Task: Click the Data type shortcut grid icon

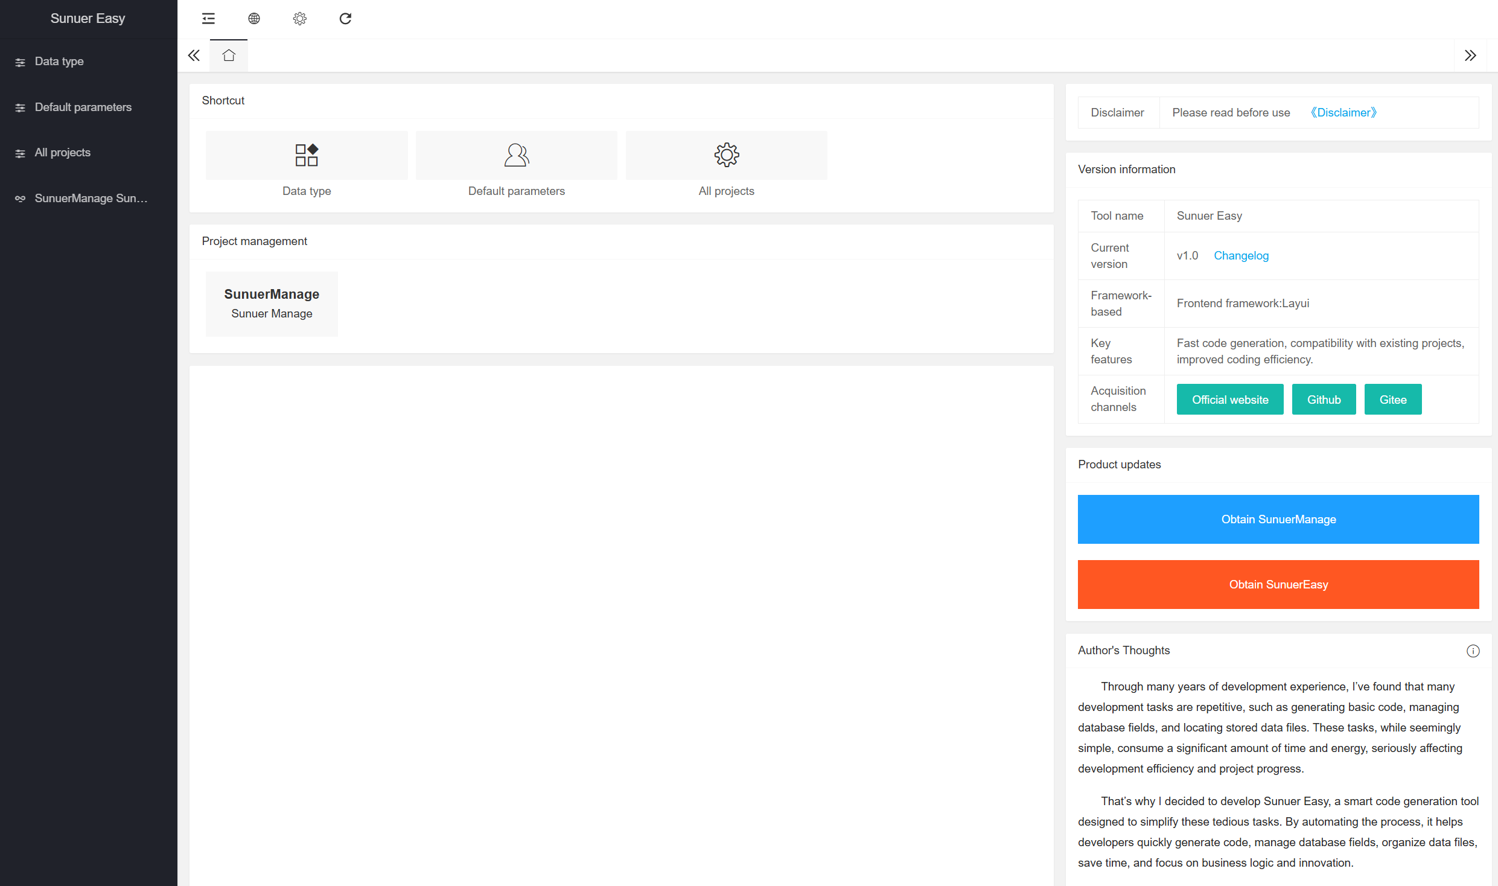Action: [x=307, y=155]
